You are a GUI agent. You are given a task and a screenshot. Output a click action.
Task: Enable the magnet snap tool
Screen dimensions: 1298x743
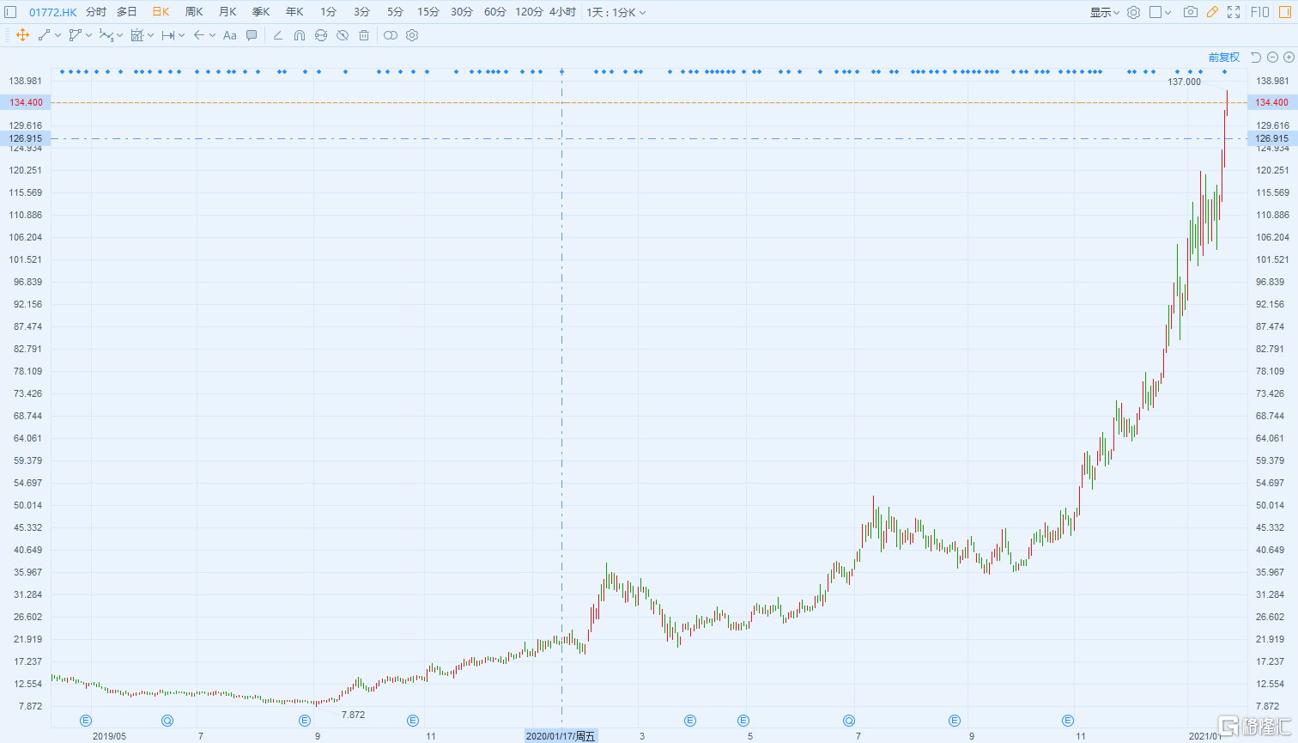[x=300, y=35]
